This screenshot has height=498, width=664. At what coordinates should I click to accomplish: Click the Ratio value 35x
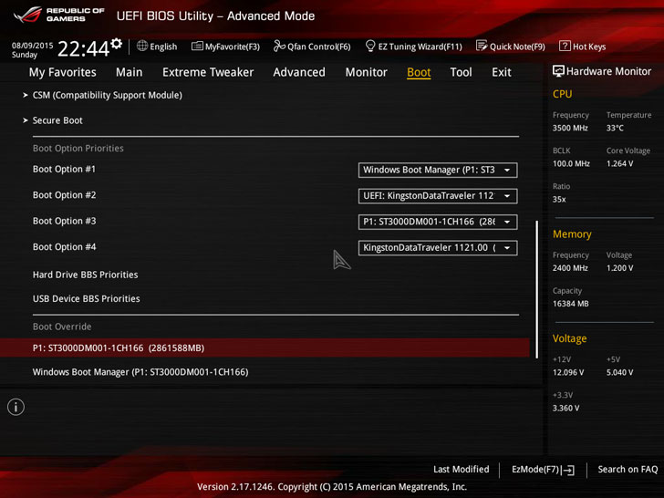559,199
